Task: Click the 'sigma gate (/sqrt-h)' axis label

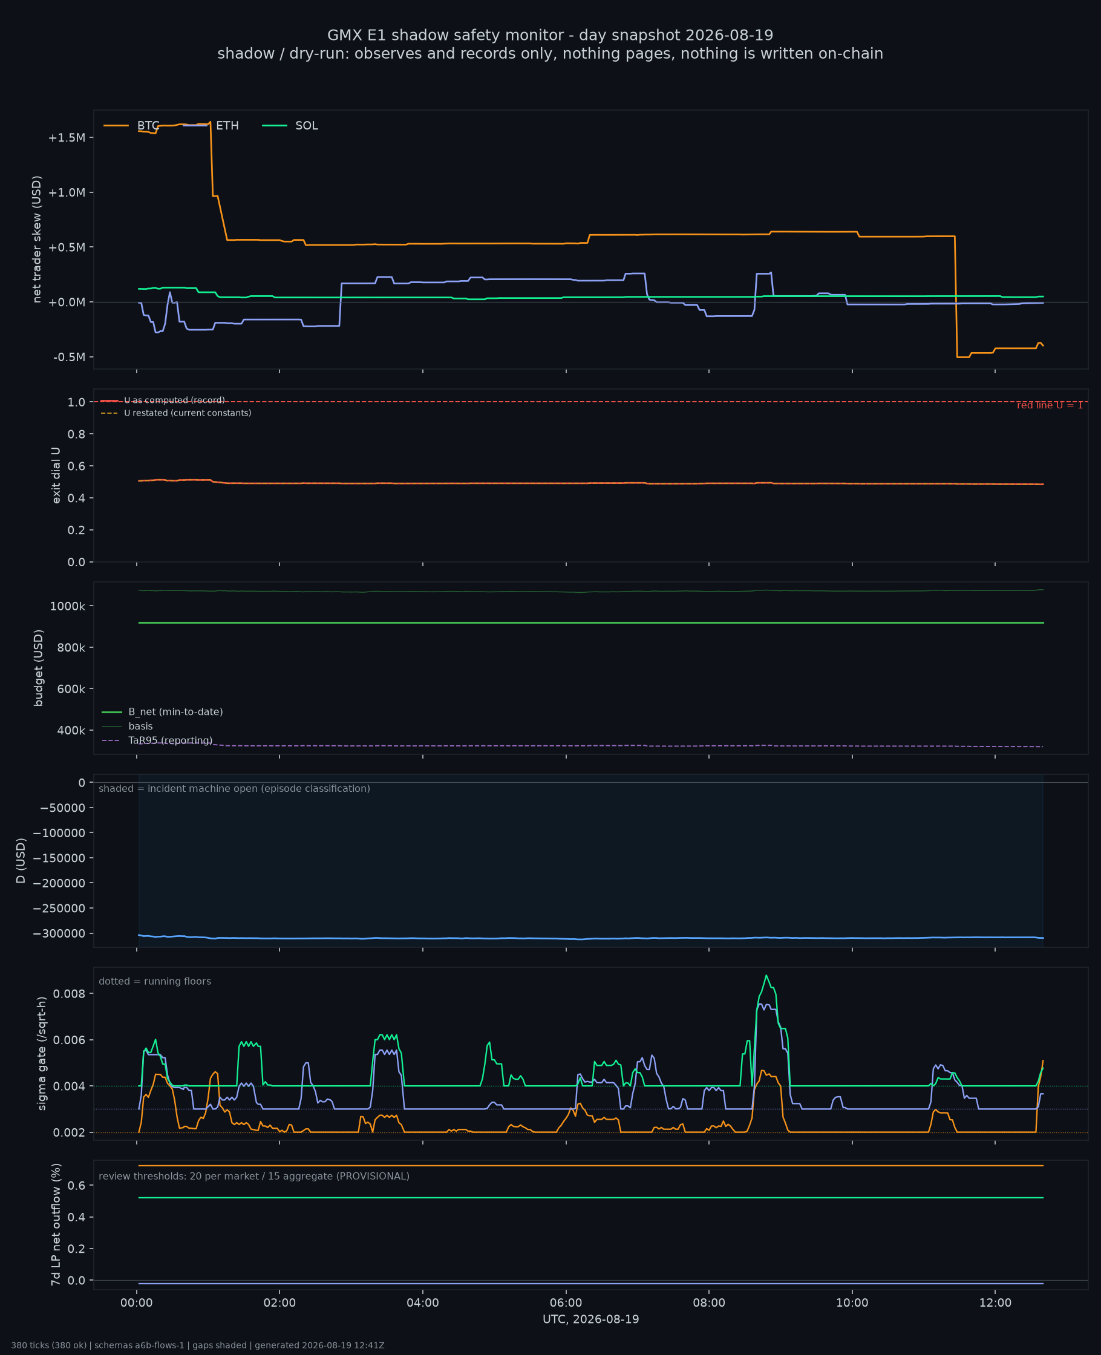Action: (42, 1053)
